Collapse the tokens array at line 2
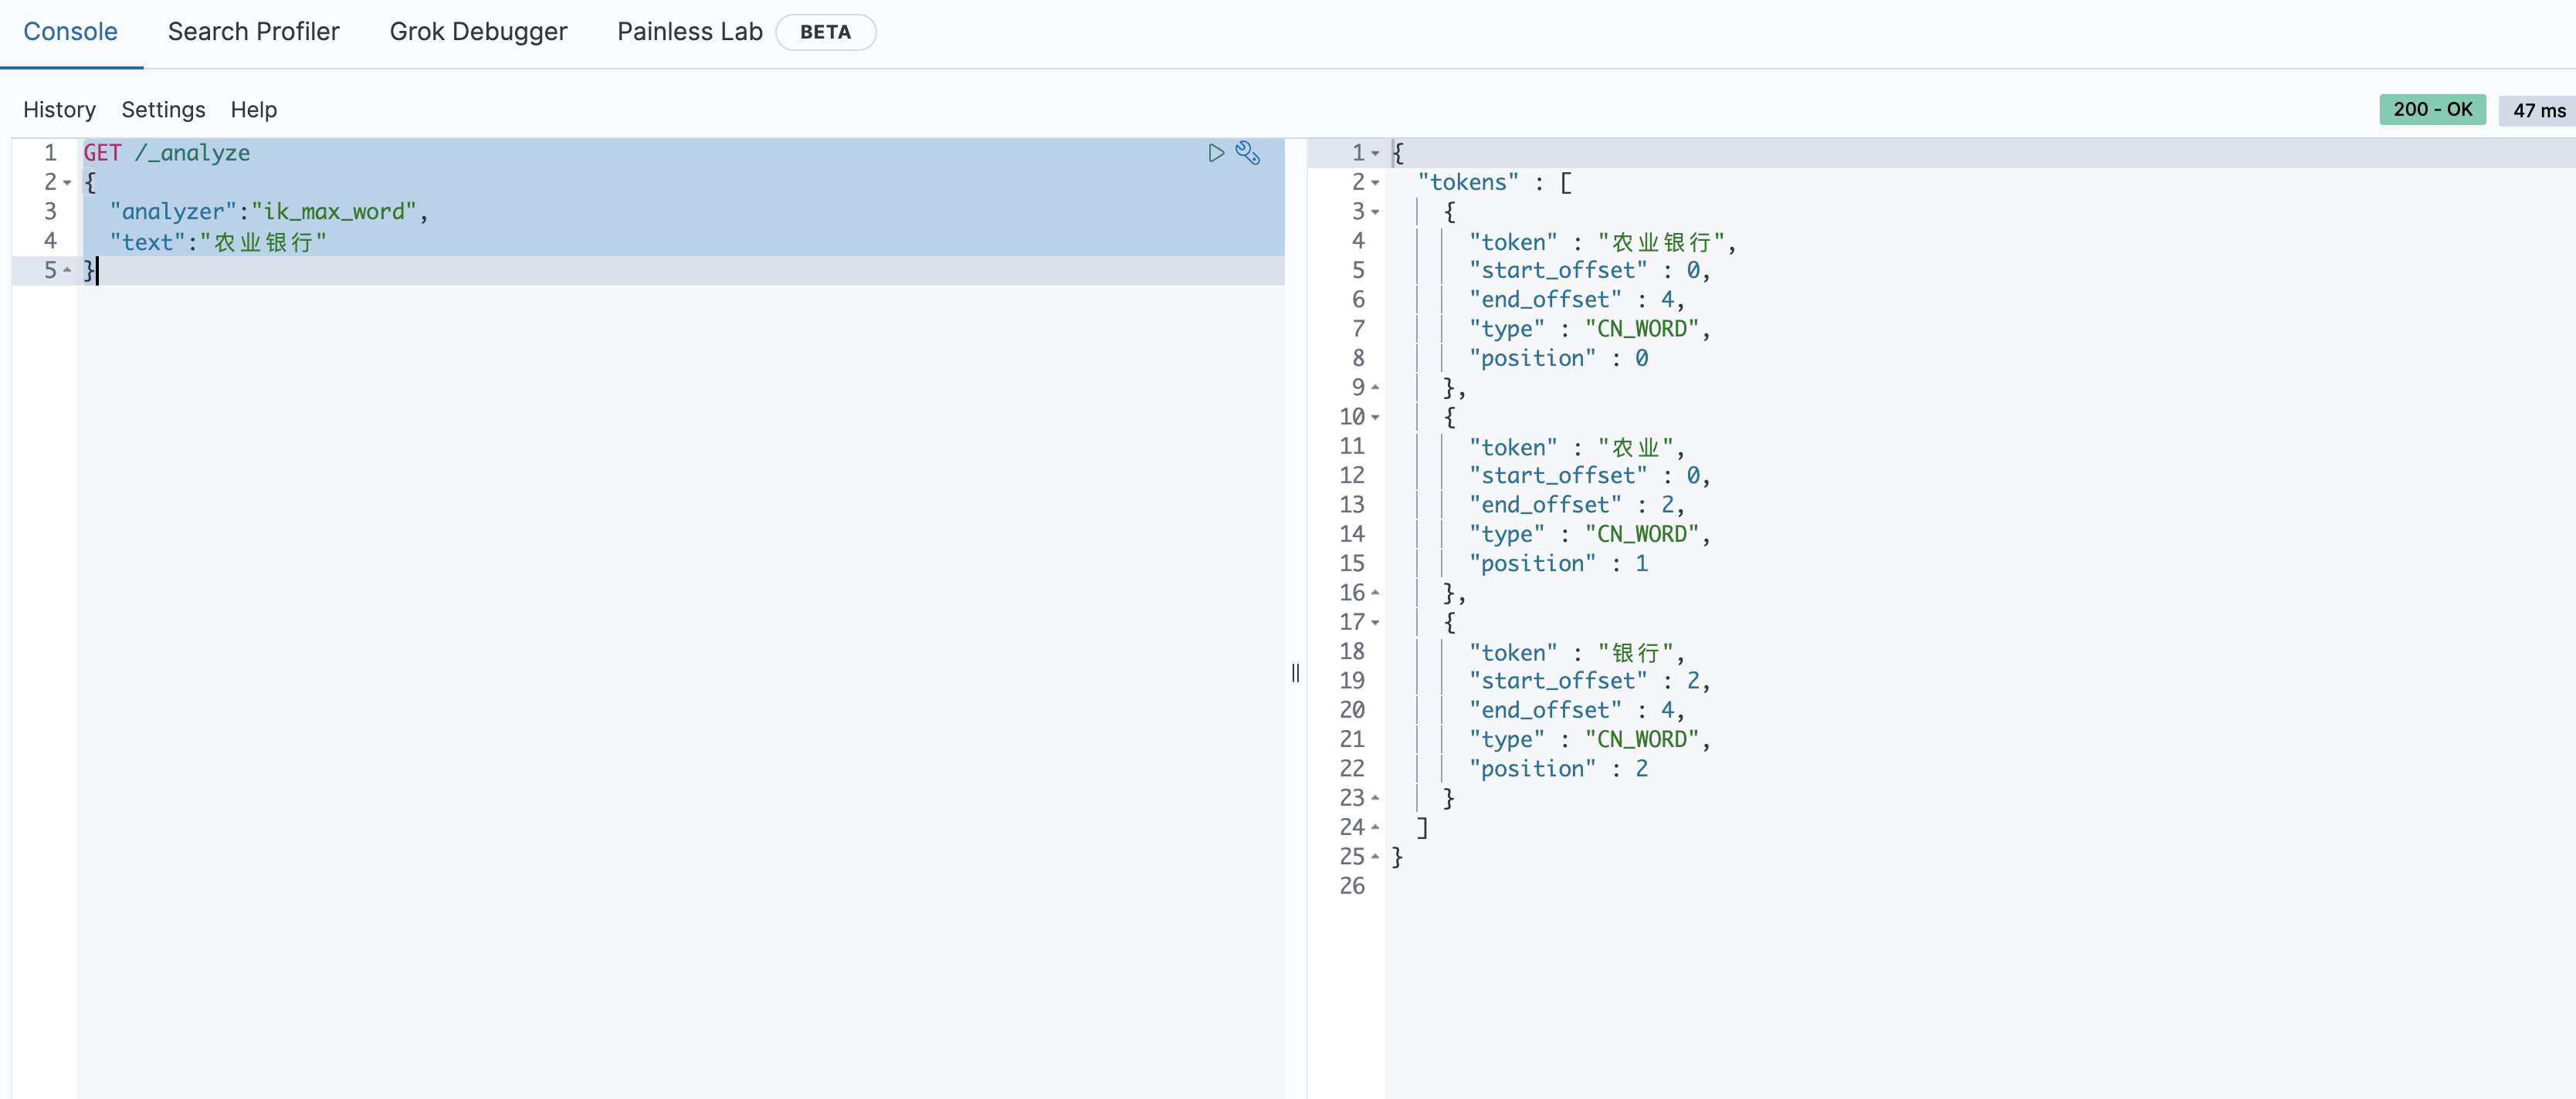 click(x=1375, y=183)
